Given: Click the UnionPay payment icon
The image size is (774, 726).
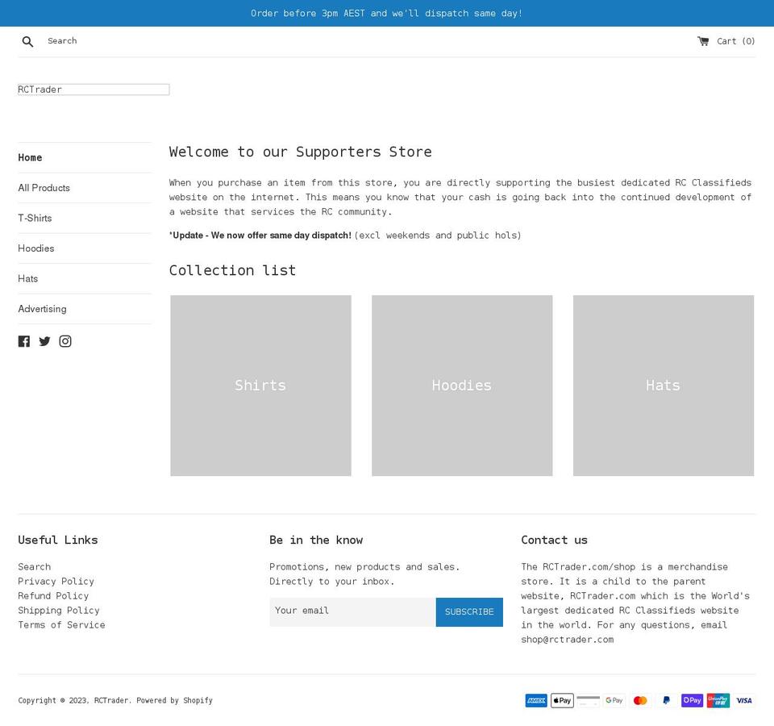Looking at the screenshot, I should pos(718,700).
